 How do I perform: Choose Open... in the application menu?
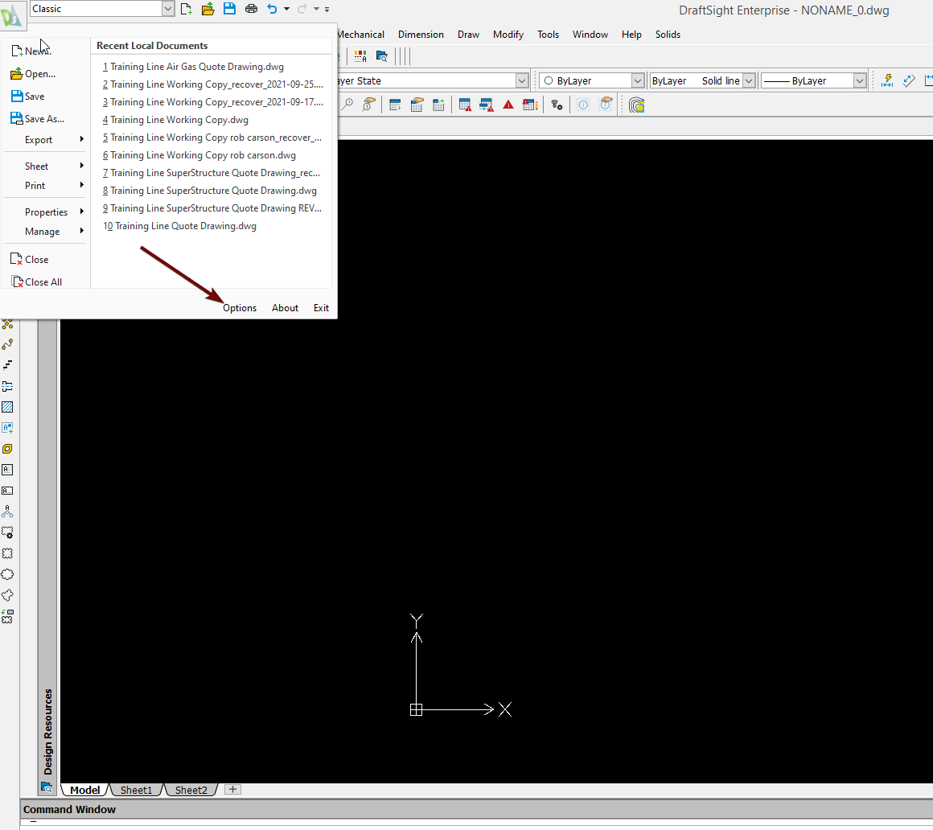pos(33,74)
